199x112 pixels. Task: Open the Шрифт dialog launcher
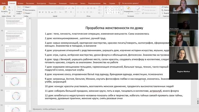75,16
